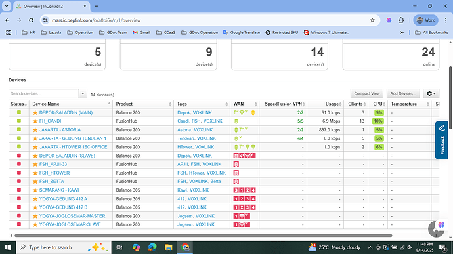This screenshot has width=453, height=254.
Task: Click the red status indicator for SEMARANG - KAWI
Action: point(19,190)
